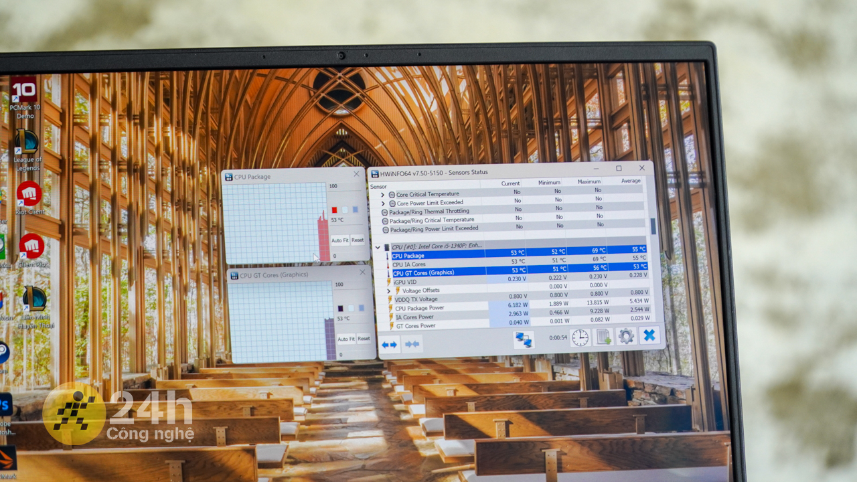Select the CPU IA Cores sensor row
This screenshot has width=857, height=482.
pyautogui.click(x=409, y=264)
